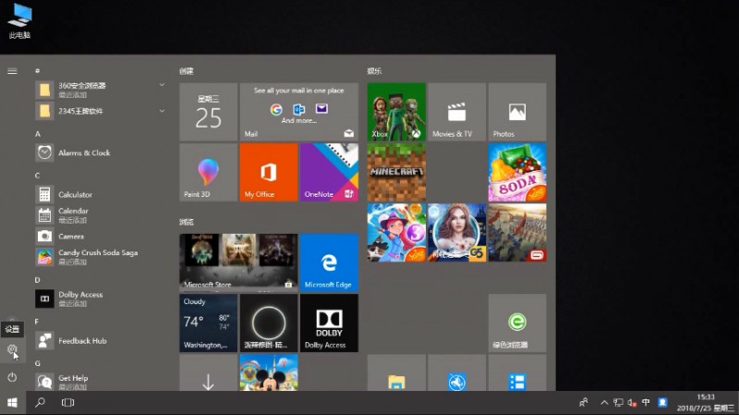Open the File Explorer folder tile
The image size is (739, 415).
(x=396, y=372)
